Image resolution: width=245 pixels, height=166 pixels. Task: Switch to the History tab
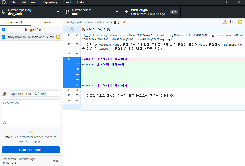[x=47, y=22]
